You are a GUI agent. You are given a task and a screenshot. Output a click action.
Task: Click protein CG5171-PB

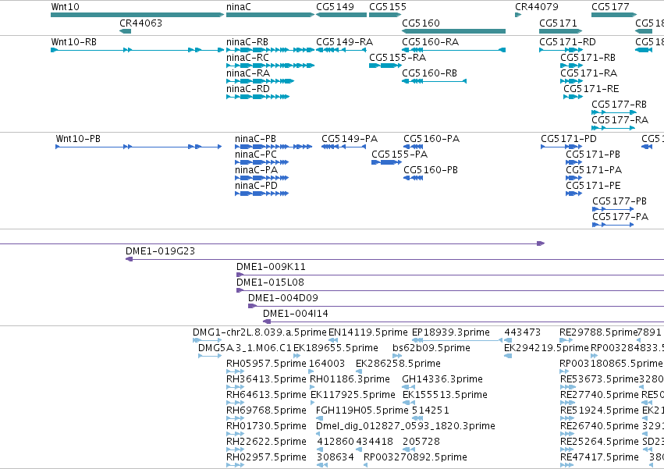click(x=573, y=162)
